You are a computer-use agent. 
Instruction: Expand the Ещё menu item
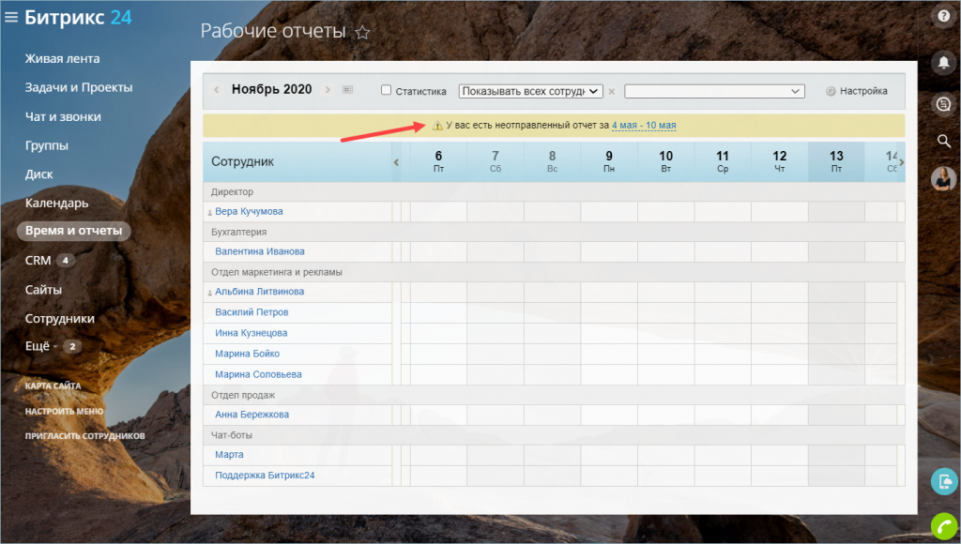(38, 346)
